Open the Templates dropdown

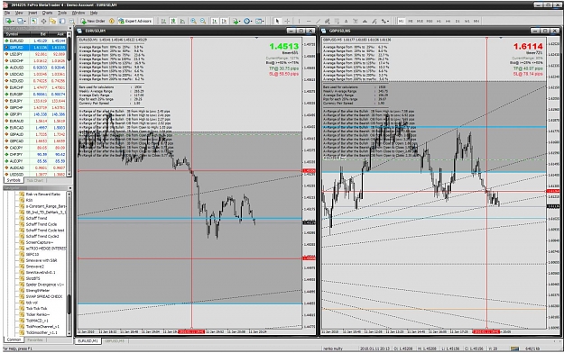(x=259, y=22)
